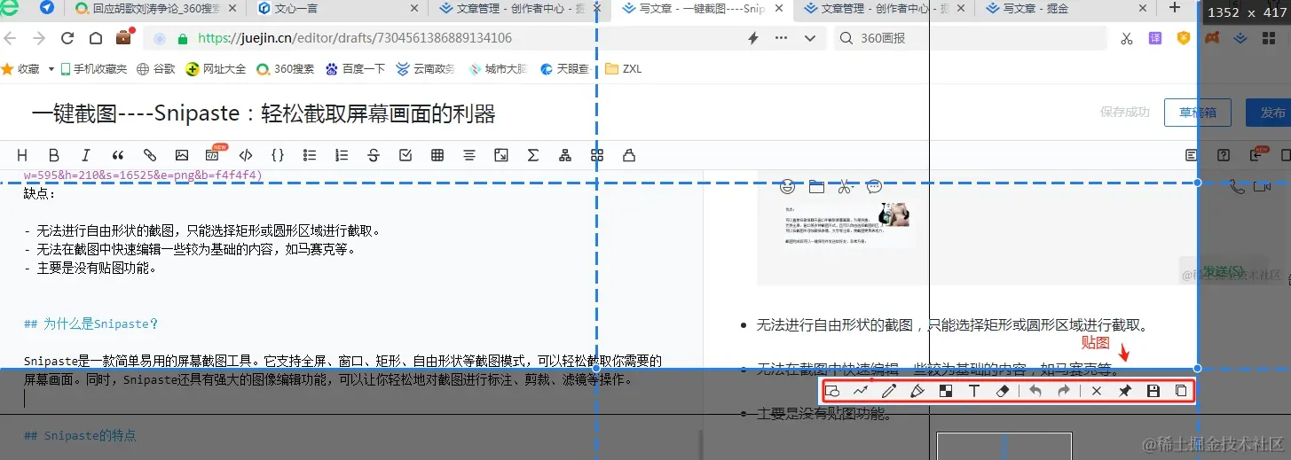Click the 为什么是Snipaste heading text
The image size is (1291, 460).
click(x=91, y=324)
